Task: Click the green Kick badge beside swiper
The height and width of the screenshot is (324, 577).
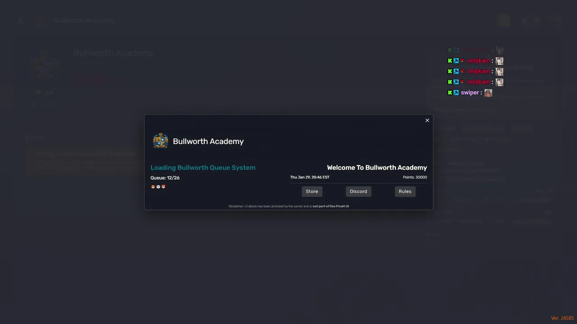Action: click(x=450, y=93)
